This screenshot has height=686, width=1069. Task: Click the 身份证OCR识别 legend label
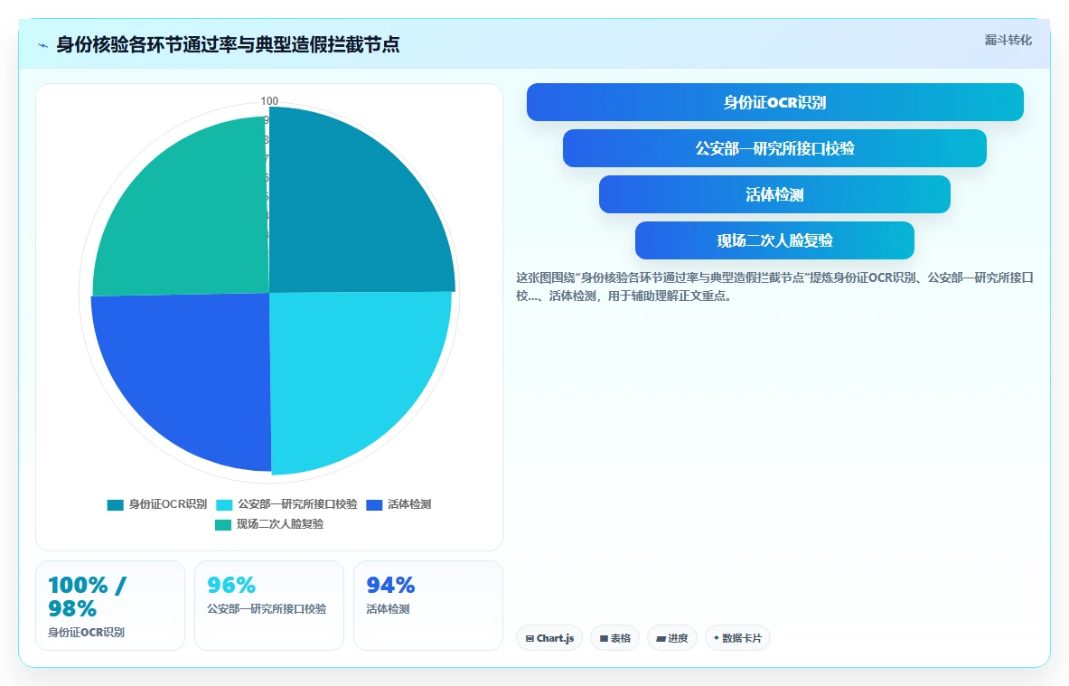(168, 504)
